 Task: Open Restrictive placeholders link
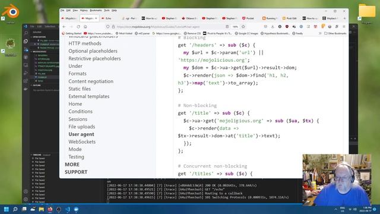(94, 58)
